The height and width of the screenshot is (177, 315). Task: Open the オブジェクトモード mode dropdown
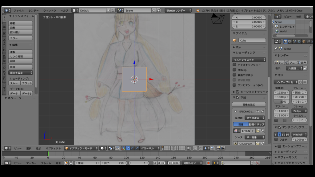point(81,148)
